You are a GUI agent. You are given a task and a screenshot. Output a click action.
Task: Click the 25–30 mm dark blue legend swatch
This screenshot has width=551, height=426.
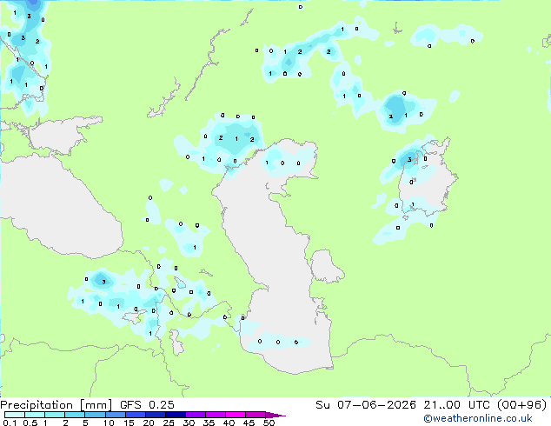pyautogui.click(x=176, y=415)
